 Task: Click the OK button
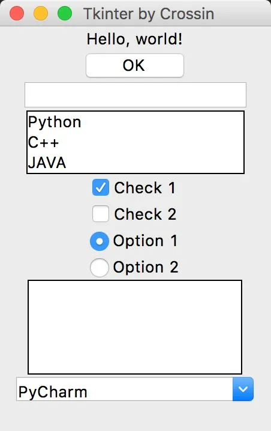tap(134, 65)
